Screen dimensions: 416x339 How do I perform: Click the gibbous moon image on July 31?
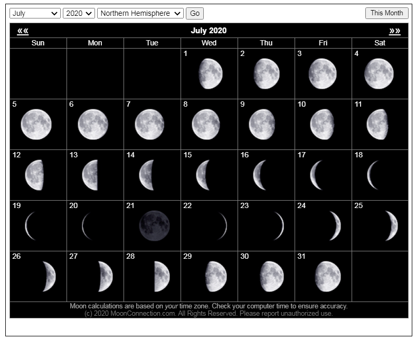[327, 276]
